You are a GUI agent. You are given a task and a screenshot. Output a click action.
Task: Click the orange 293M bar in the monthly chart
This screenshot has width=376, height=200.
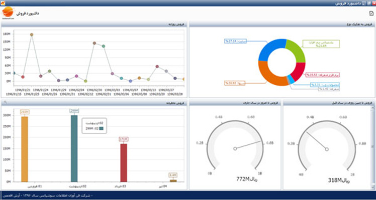coord(25,149)
